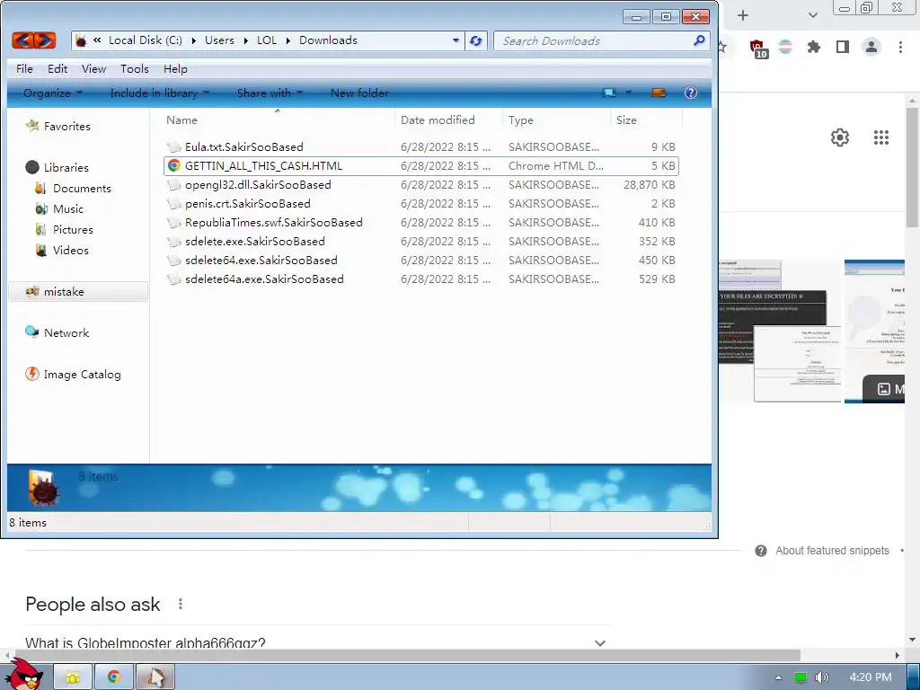
Task: Expand Organize menu
Action: [53, 93]
